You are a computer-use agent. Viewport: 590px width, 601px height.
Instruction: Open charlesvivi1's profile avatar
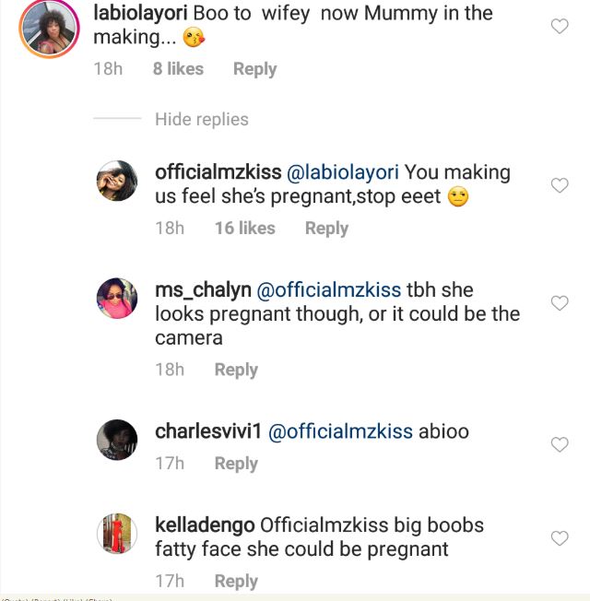pos(117,438)
